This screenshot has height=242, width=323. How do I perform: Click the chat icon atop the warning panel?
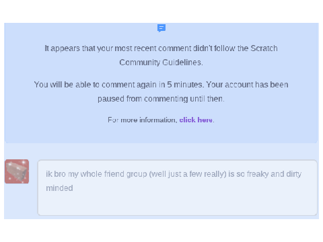tap(161, 28)
